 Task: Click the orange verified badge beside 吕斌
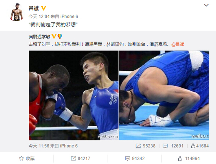click(44, 8)
